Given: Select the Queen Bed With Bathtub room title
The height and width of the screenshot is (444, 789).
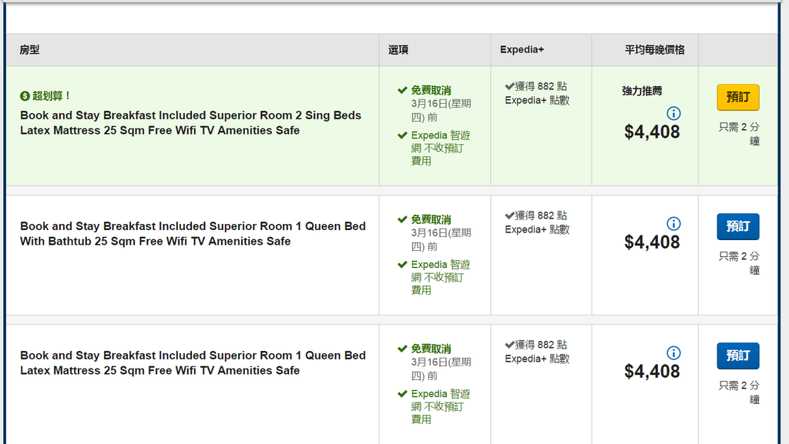Looking at the screenshot, I should click(x=193, y=234).
